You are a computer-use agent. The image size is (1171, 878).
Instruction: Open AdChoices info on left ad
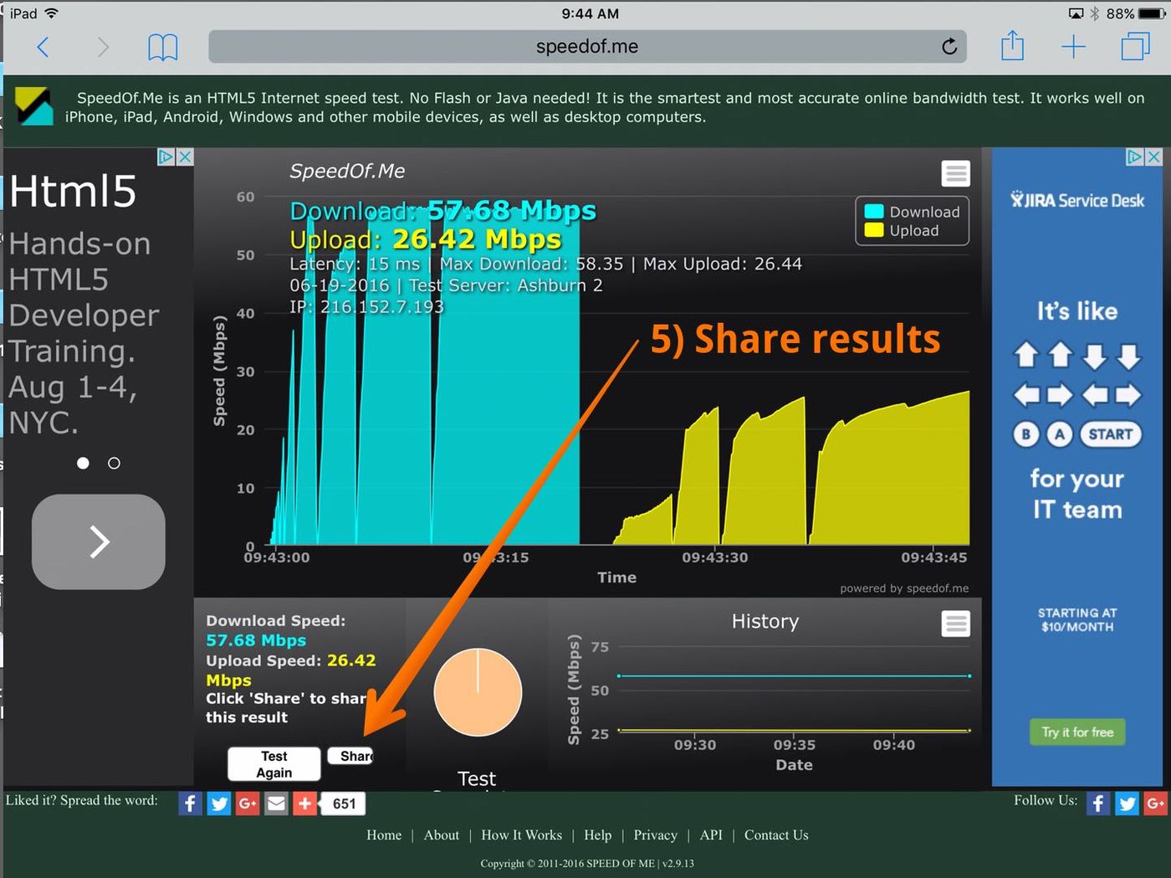[166, 157]
